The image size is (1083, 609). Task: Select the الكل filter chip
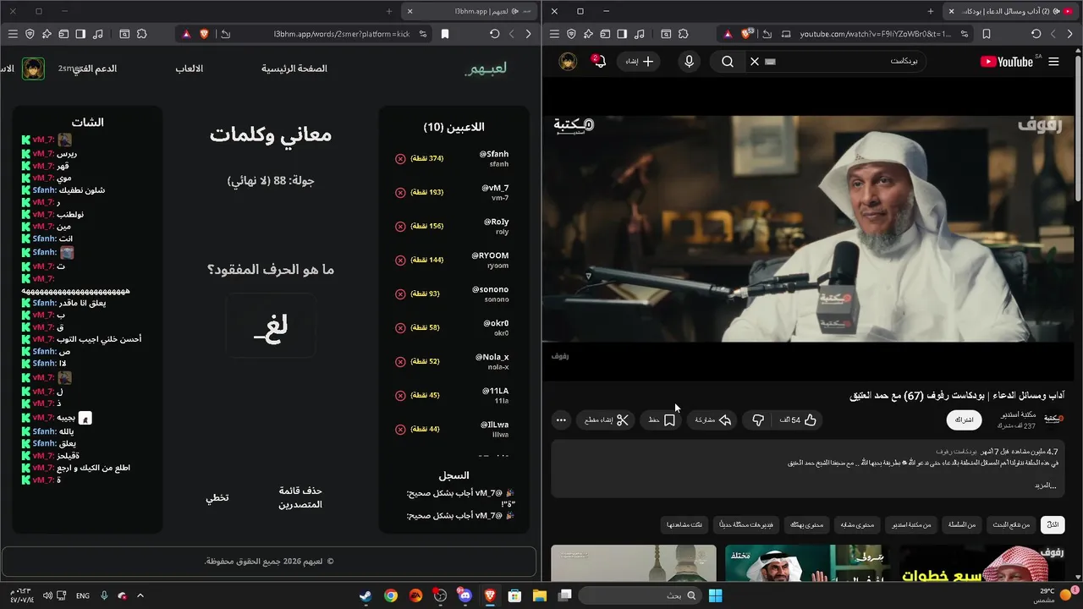pos(1053,525)
